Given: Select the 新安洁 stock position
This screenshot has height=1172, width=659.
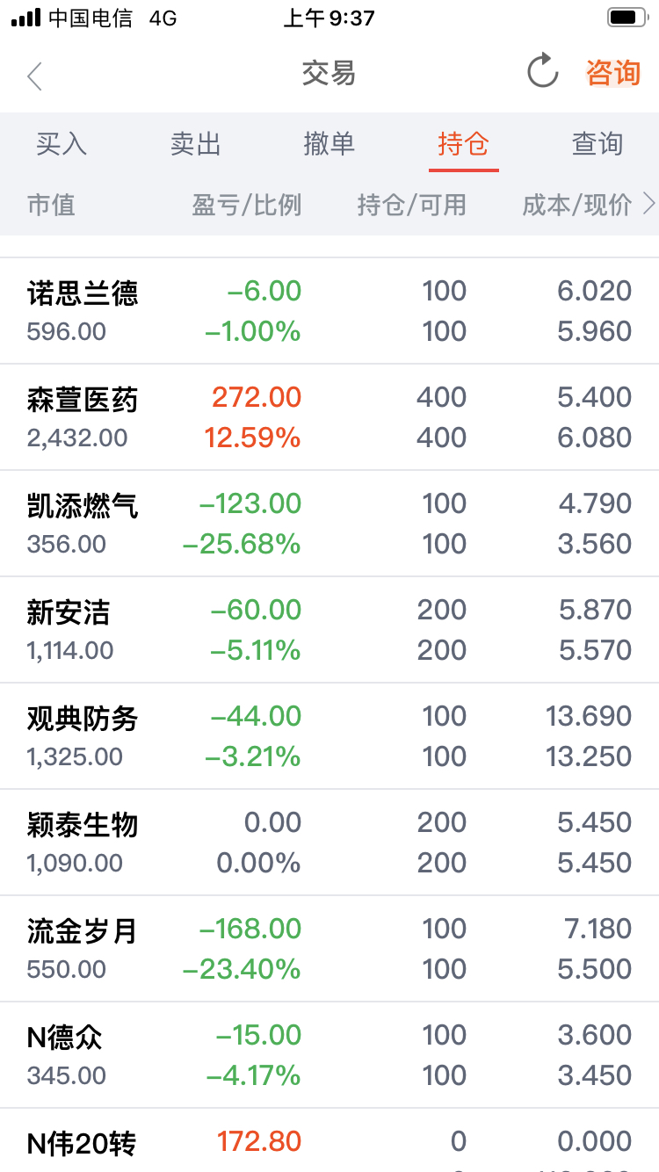Looking at the screenshot, I should [x=329, y=630].
